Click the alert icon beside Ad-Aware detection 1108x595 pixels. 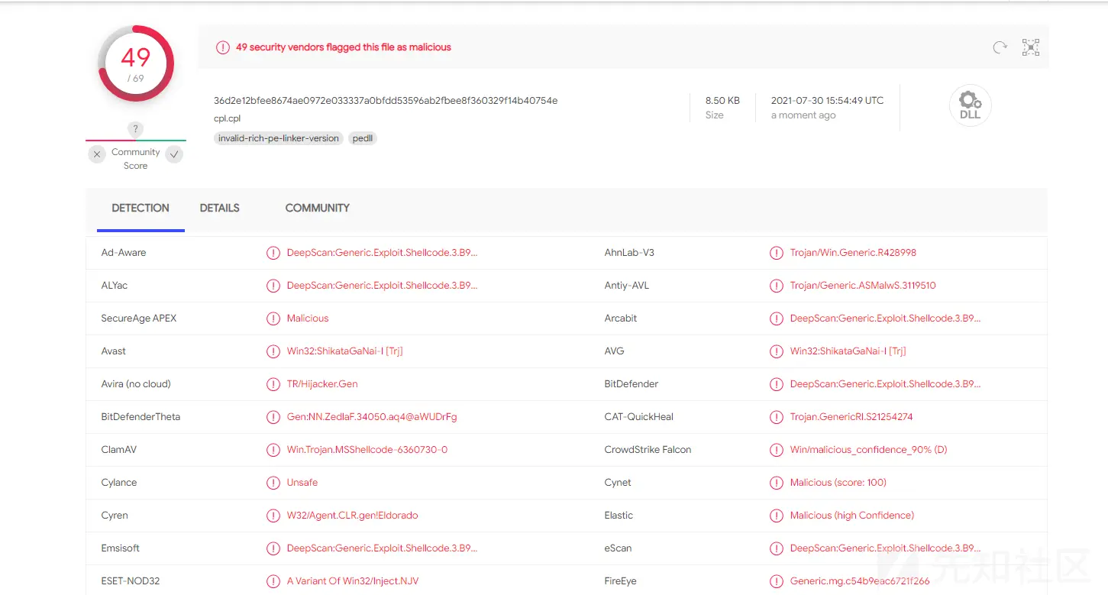pos(273,253)
